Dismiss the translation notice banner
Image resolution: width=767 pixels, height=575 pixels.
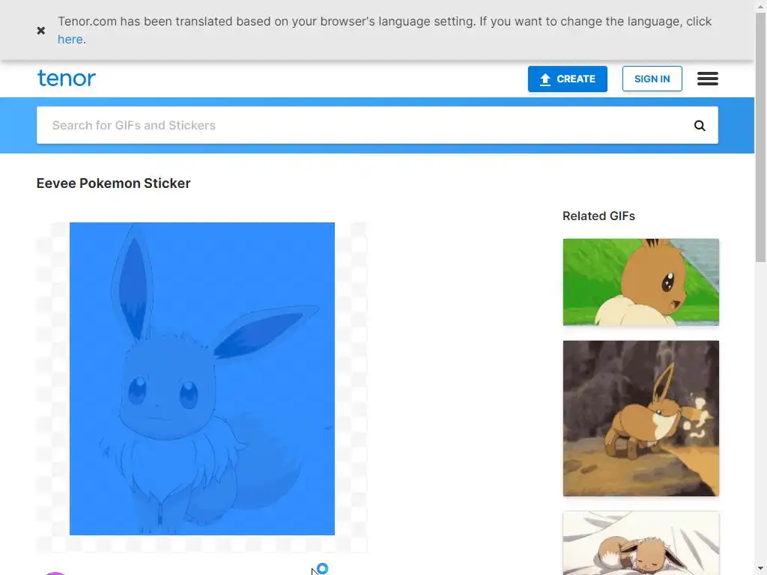[41, 30]
